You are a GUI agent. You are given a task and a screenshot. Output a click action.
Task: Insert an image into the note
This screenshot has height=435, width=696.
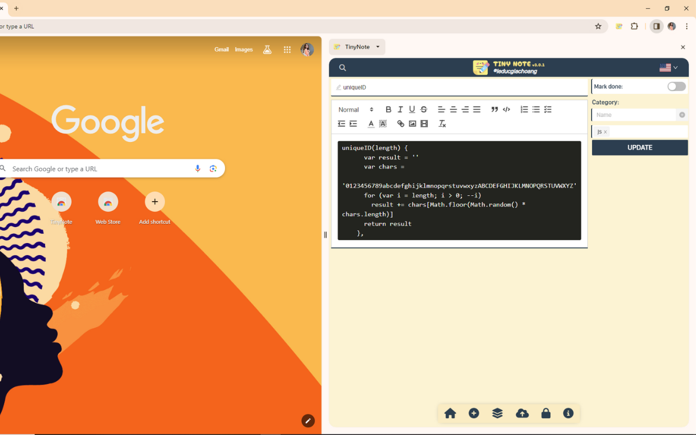tap(412, 123)
